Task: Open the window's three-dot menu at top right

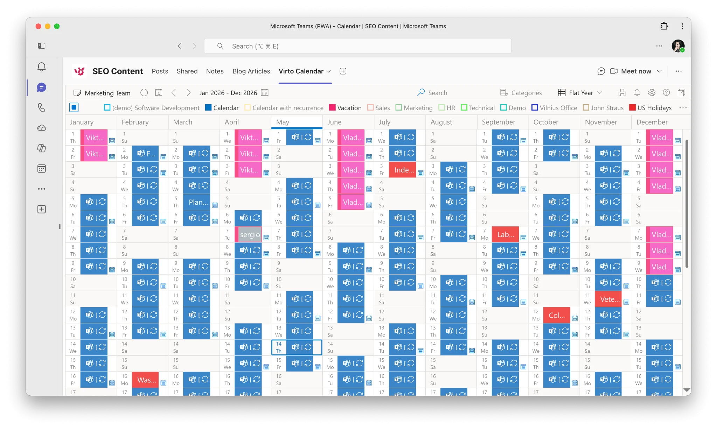Action: pos(682,26)
